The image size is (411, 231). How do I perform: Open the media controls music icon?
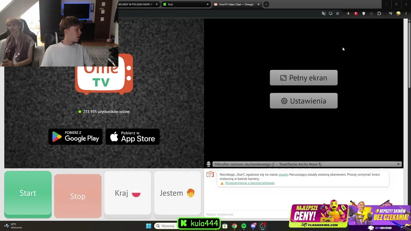click(x=390, y=13)
